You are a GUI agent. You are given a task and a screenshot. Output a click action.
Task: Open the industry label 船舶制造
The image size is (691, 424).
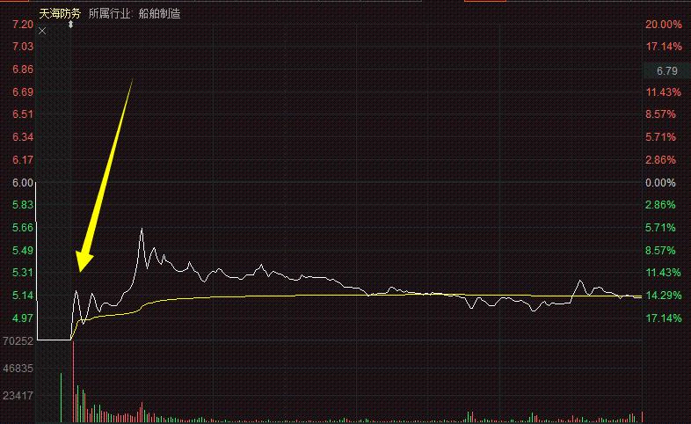[x=159, y=14]
